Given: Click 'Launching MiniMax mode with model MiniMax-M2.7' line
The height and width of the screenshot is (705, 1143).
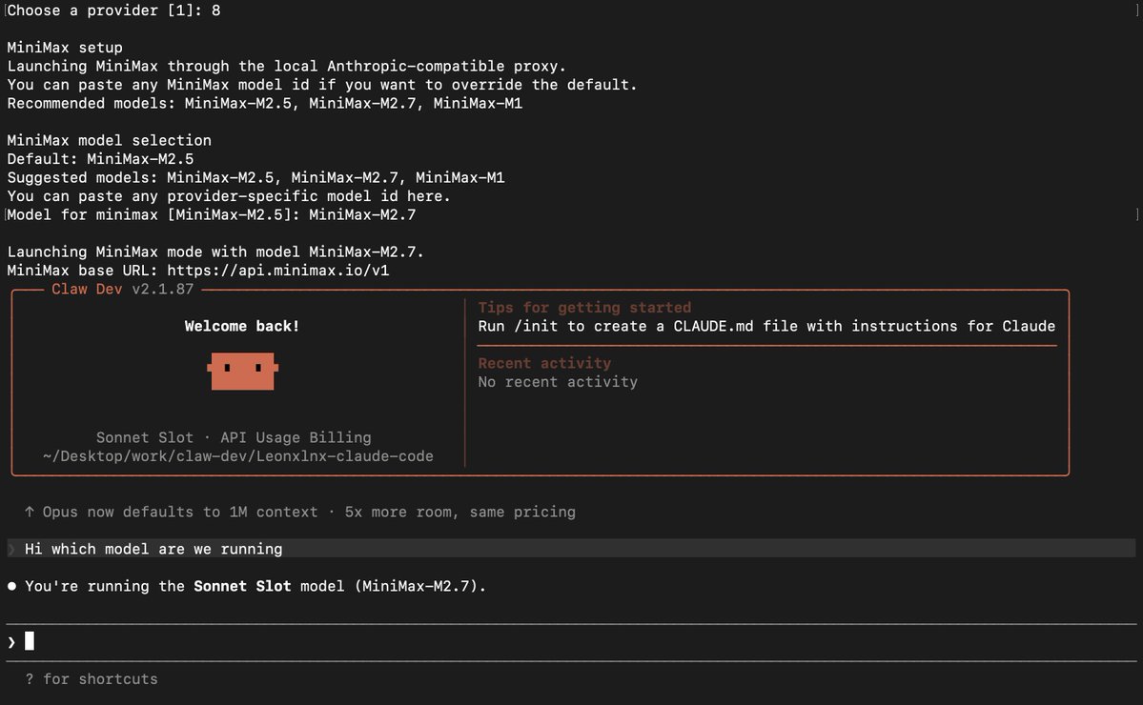Looking at the screenshot, I should (215, 252).
